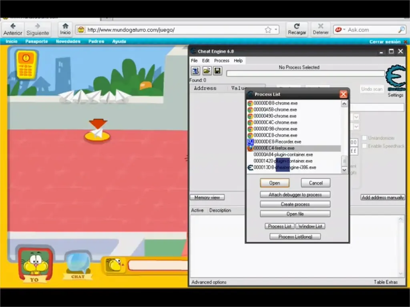The image size is (410, 307).
Task: Open the Ask.com search engine dropdown
Action: [340, 30]
